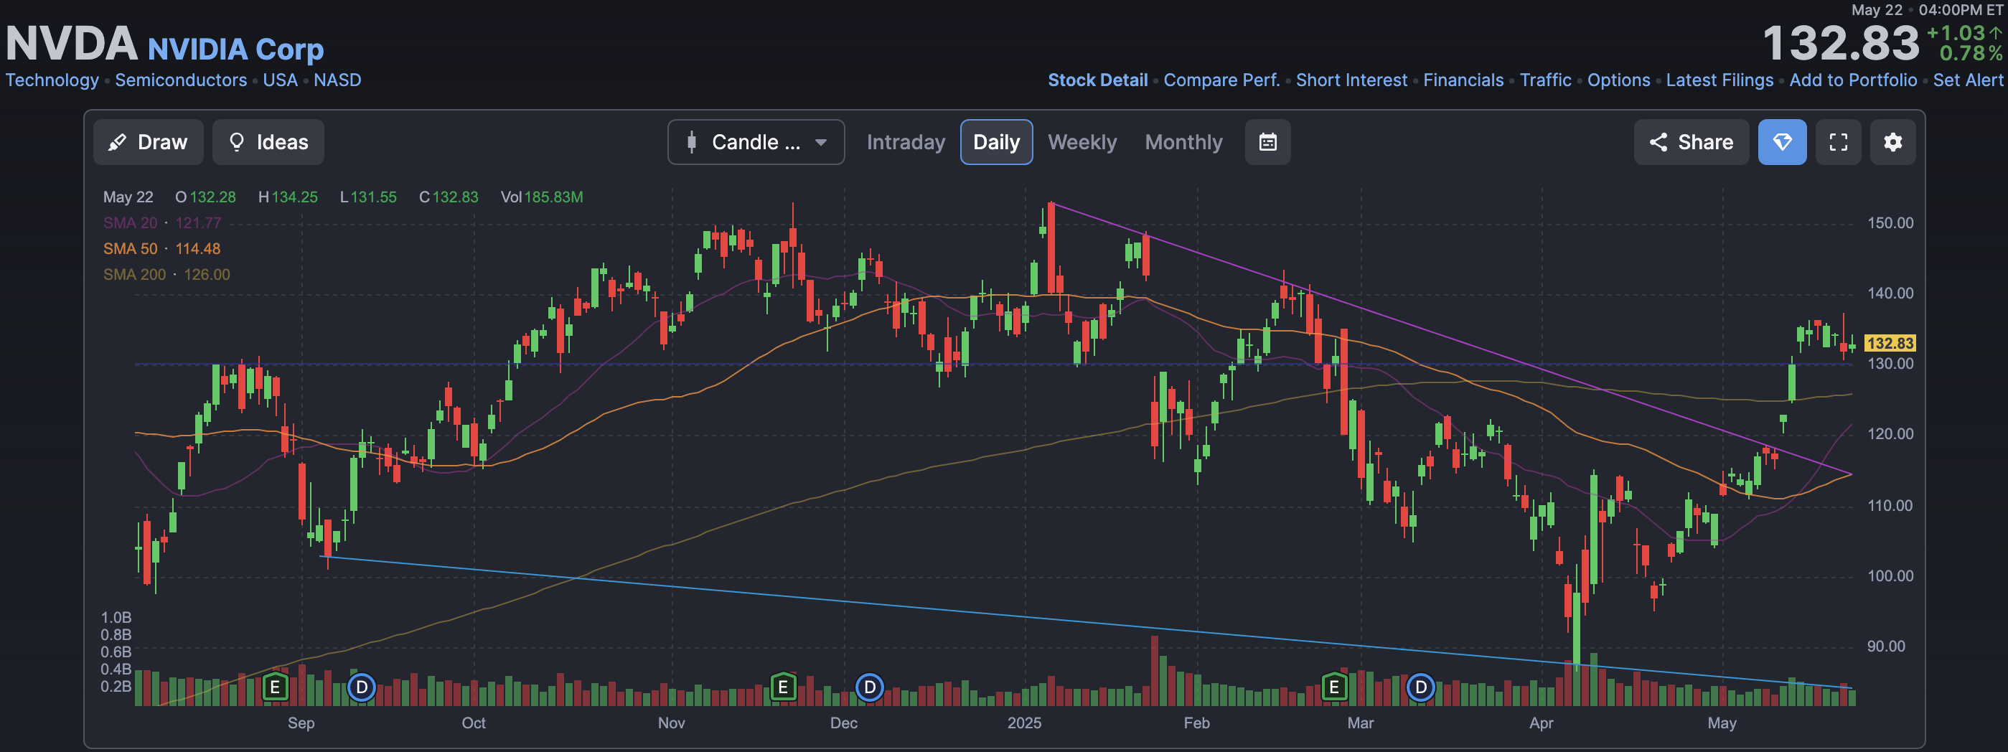The image size is (2008, 752).
Task: Open Traffic link
Action: (1545, 80)
